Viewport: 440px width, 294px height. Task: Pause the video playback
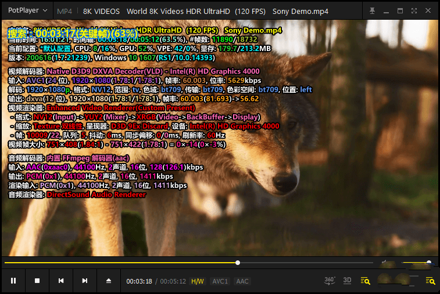click(x=13, y=281)
